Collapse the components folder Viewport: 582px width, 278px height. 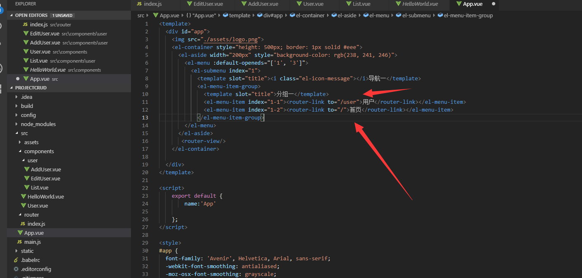[x=20, y=151]
